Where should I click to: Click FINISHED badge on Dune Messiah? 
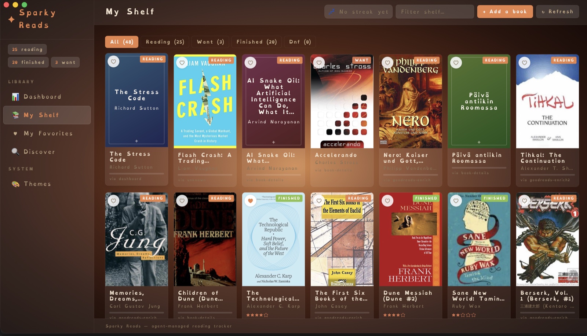tap(426, 198)
